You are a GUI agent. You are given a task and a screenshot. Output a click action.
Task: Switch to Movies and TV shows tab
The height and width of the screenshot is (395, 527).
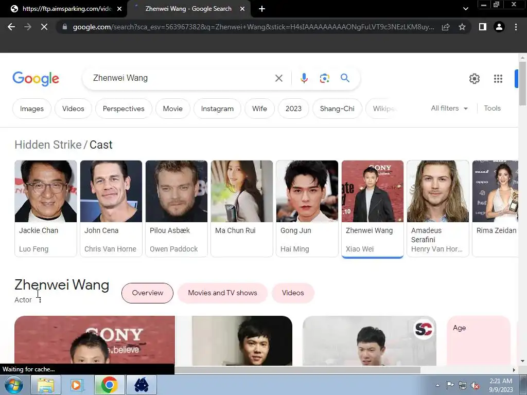click(x=222, y=293)
